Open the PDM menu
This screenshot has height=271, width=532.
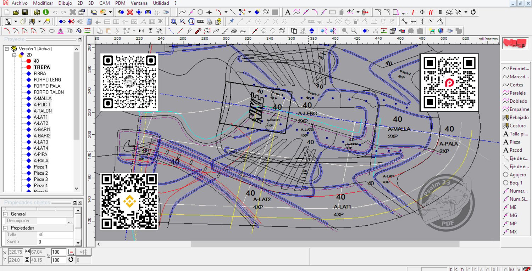pos(121,3)
